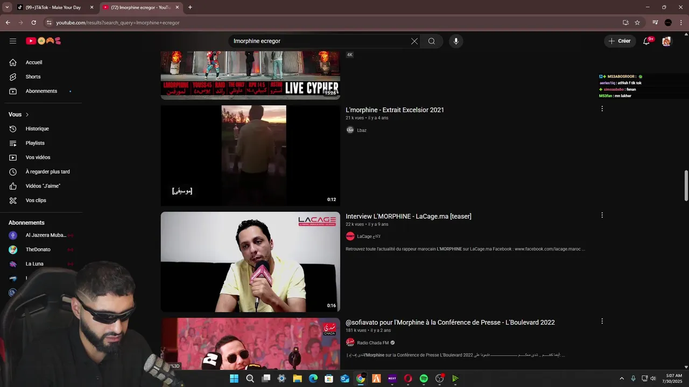The height and width of the screenshot is (387, 689).
Task: Open La Luna subscription channel
Action: [x=41, y=264]
